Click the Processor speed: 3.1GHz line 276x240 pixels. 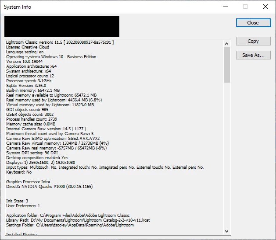pos(29,80)
